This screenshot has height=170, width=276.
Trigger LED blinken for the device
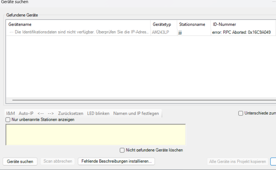click(x=98, y=113)
